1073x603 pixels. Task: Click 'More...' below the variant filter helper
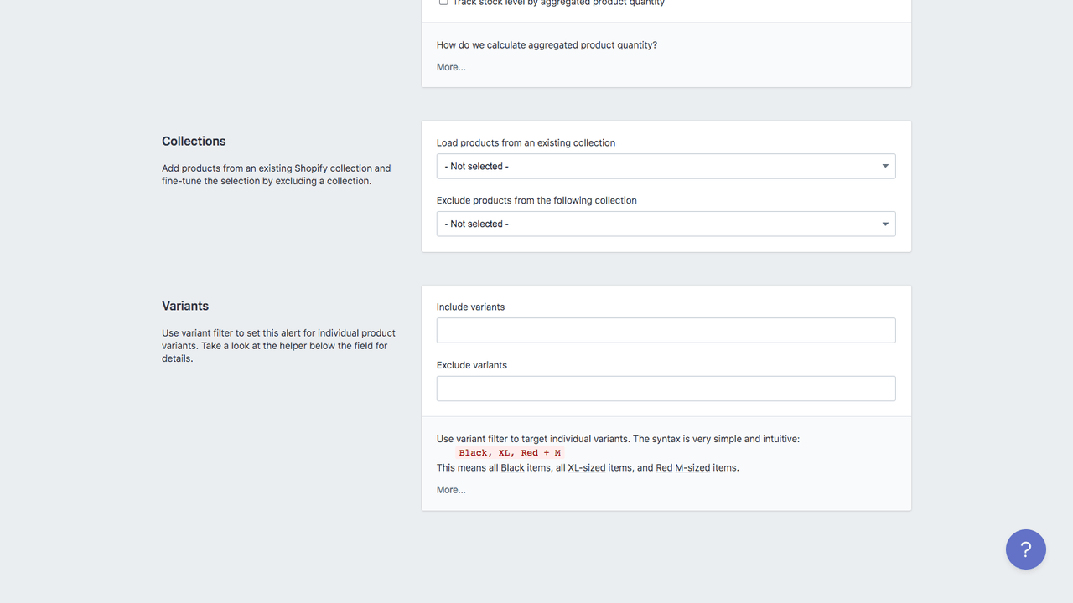click(x=450, y=489)
